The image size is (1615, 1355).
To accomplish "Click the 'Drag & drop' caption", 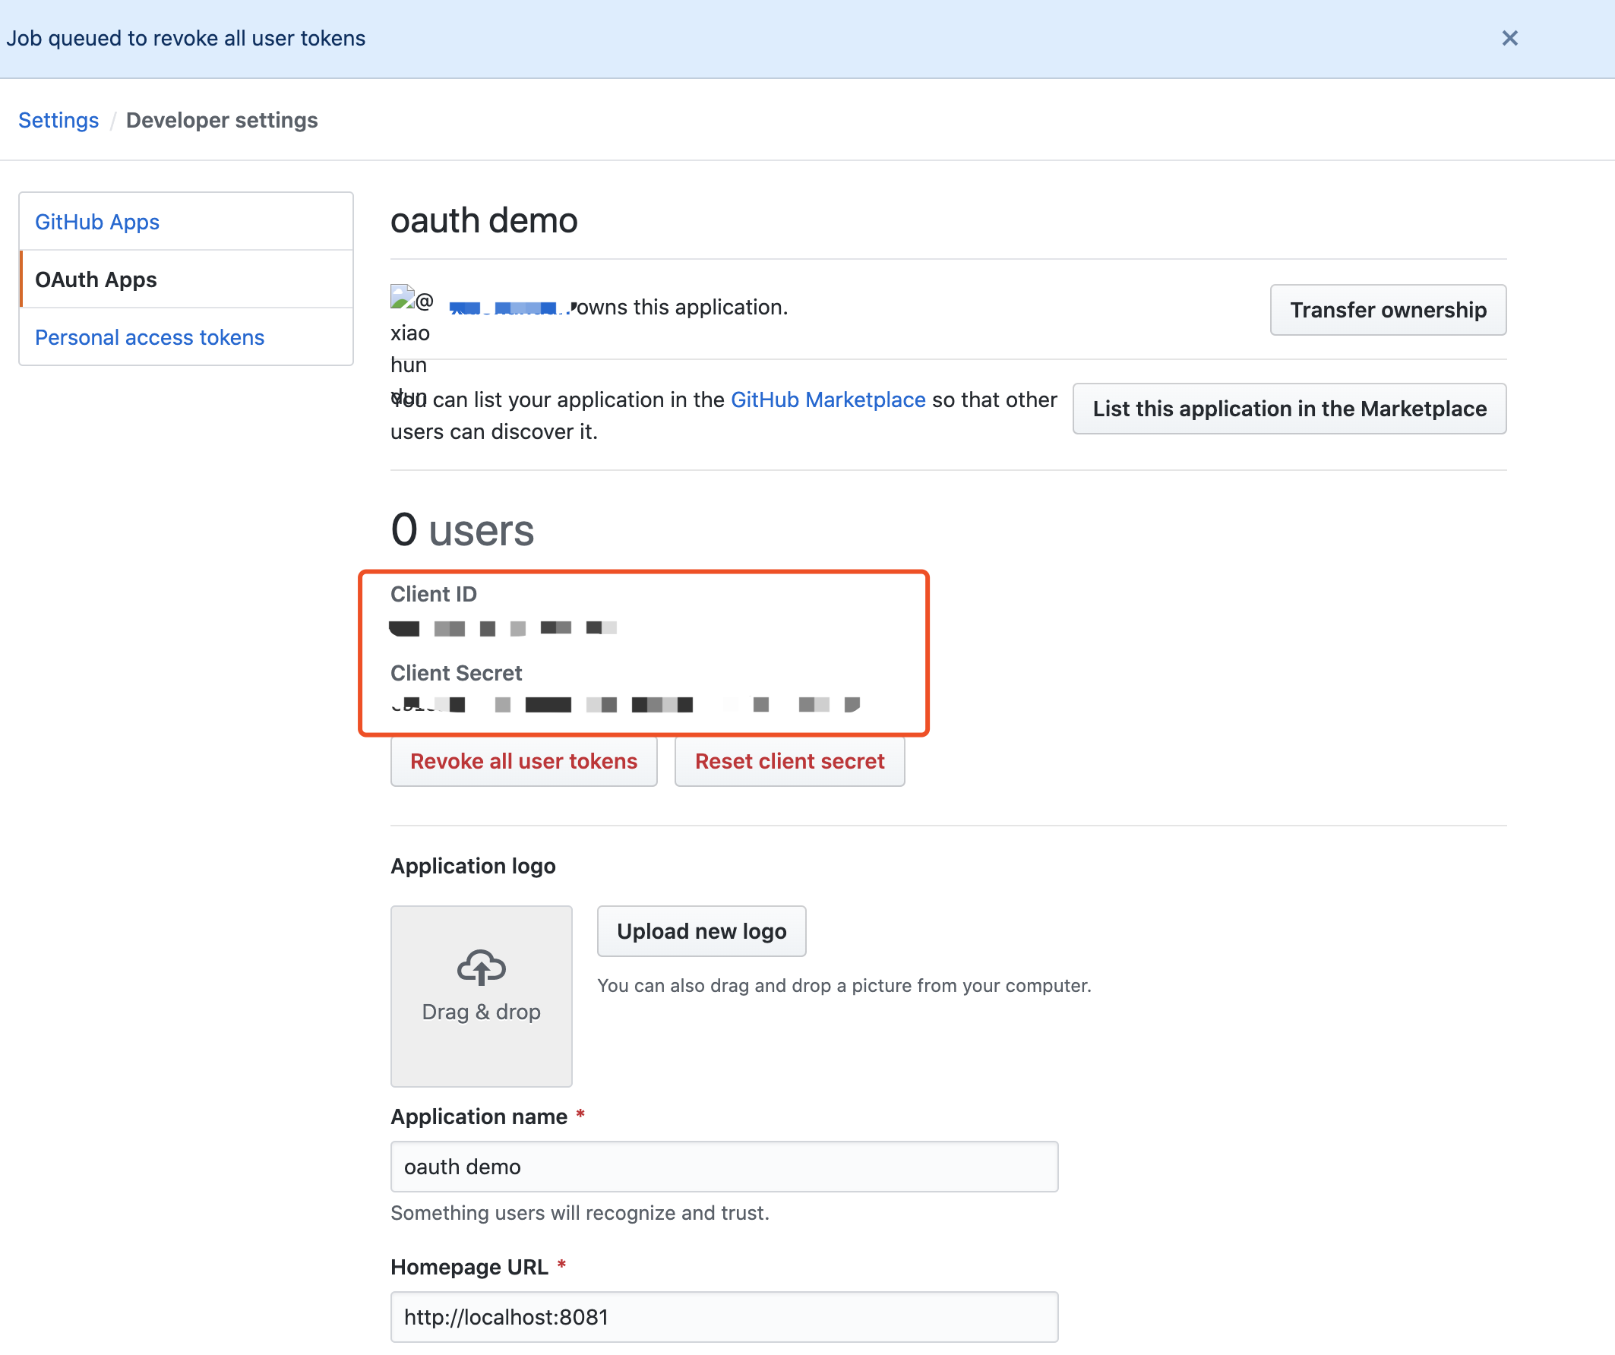I will 482,1012.
